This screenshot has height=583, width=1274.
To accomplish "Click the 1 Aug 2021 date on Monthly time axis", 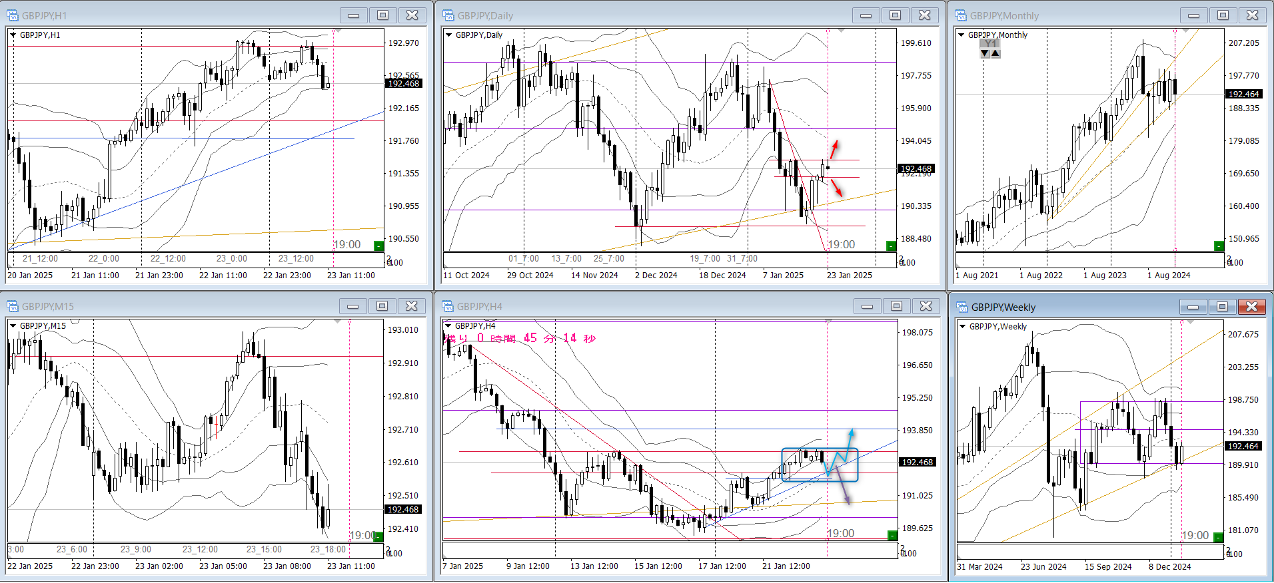I will 977,275.
